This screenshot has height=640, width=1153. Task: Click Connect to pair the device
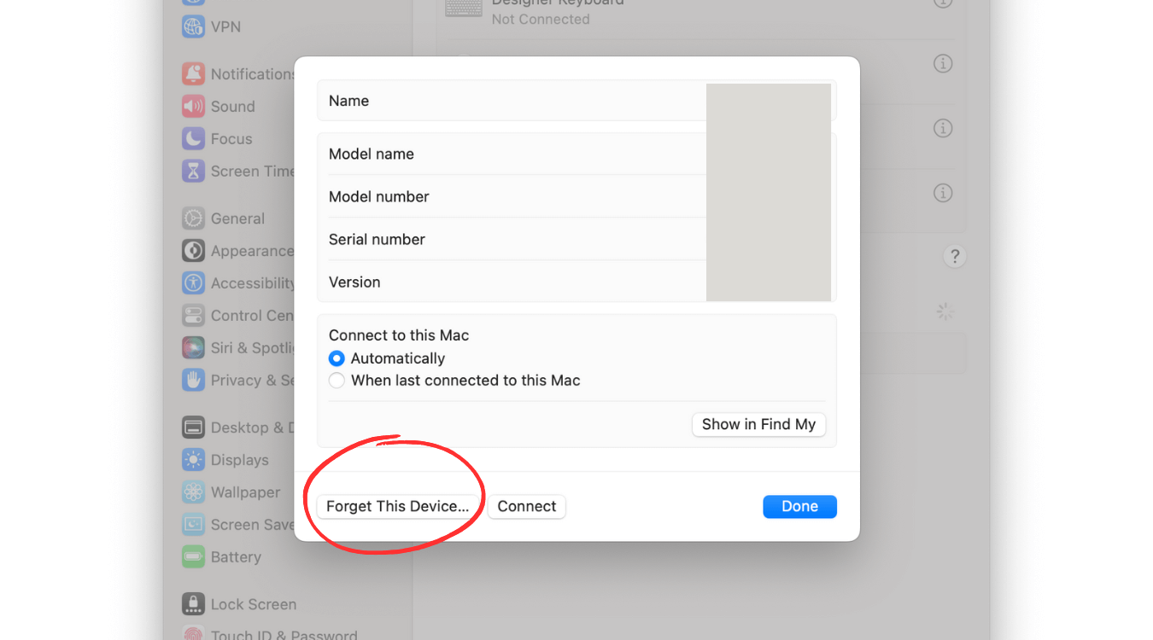[526, 506]
